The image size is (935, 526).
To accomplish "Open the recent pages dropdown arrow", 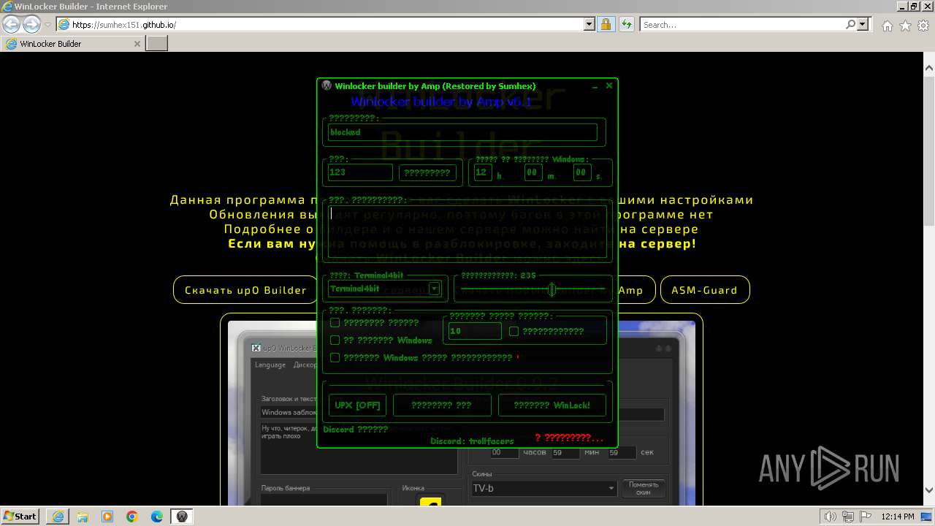I will pyautogui.click(x=47, y=25).
